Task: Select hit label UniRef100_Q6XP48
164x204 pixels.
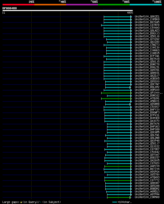Action: (147, 141)
